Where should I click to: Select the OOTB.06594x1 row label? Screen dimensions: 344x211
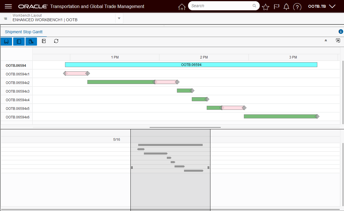[x=17, y=74]
